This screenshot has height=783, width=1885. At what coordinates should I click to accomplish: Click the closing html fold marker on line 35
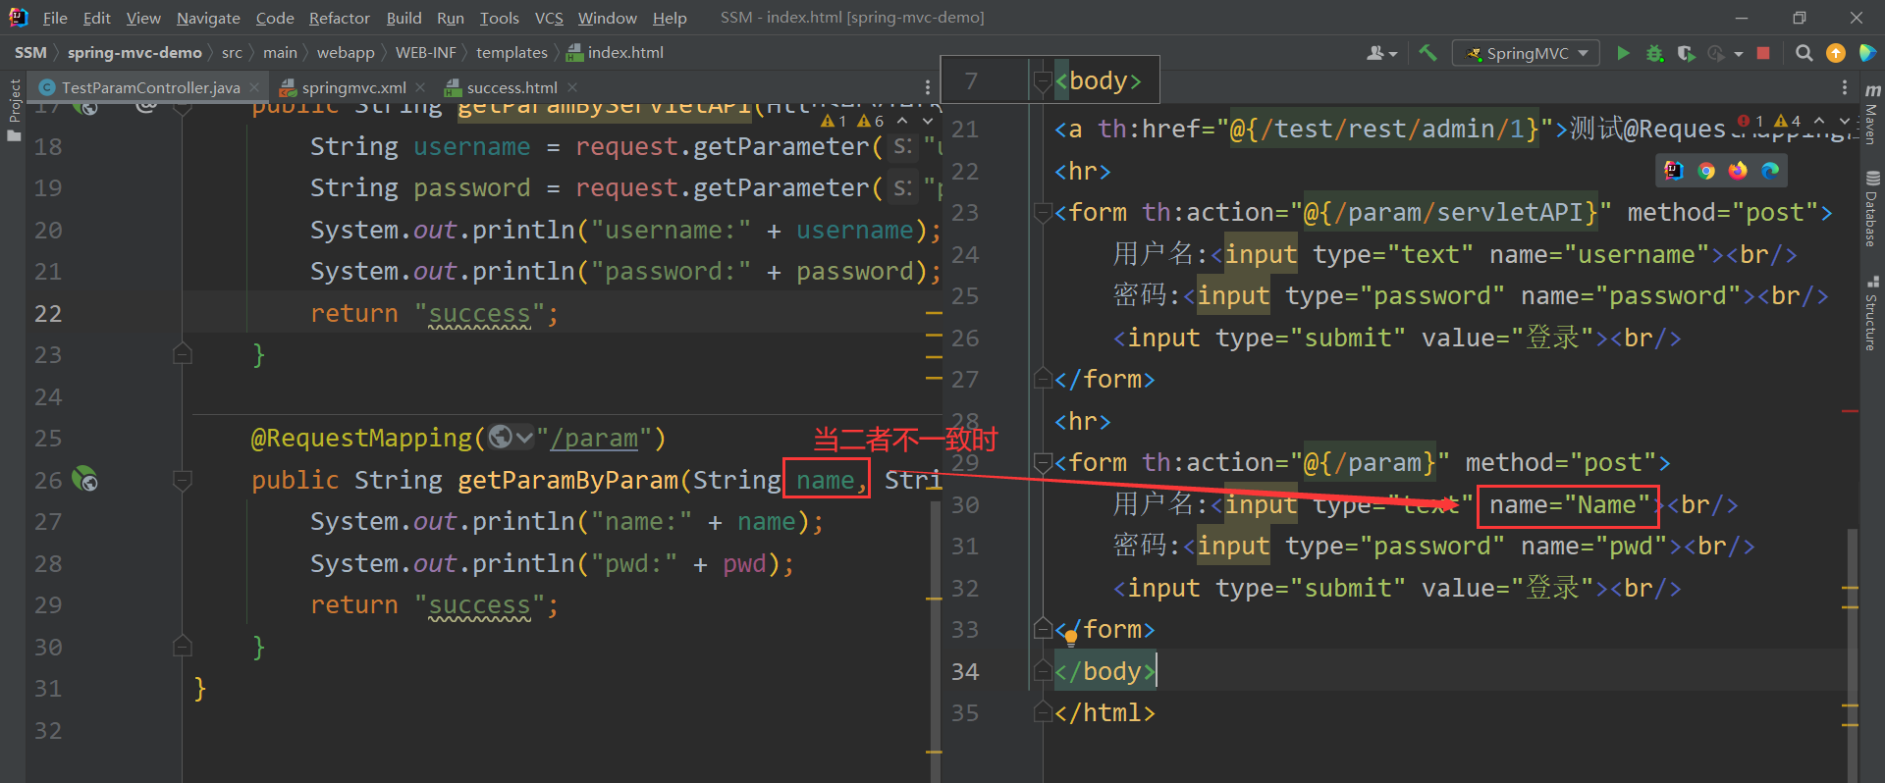1044,713
